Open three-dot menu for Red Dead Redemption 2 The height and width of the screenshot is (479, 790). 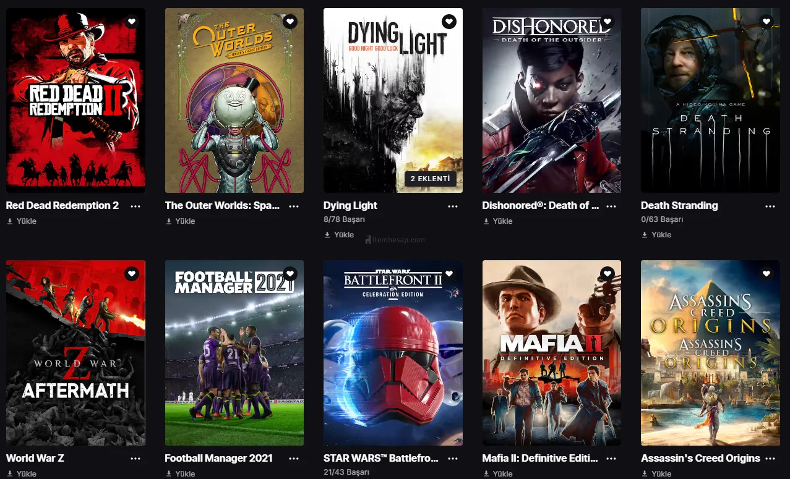click(135, 206)
